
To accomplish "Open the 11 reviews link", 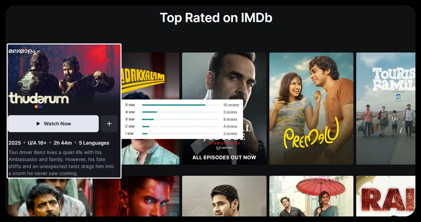I will tap(230, 112).
